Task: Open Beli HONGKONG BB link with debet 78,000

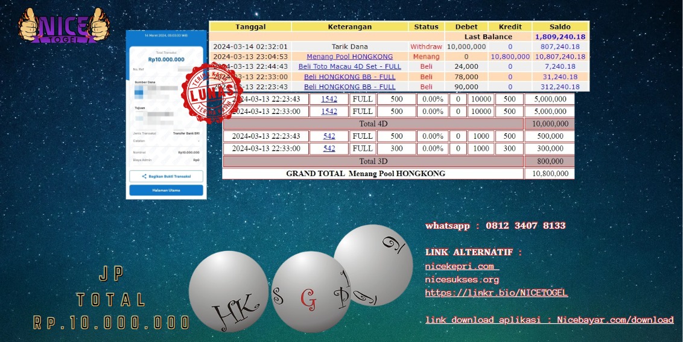Action: pyautogui.click(x=349, y=77)
